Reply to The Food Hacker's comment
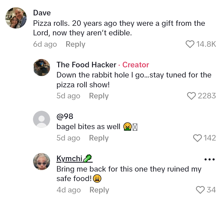Viewport: 219px width, 202px height. 99,96
